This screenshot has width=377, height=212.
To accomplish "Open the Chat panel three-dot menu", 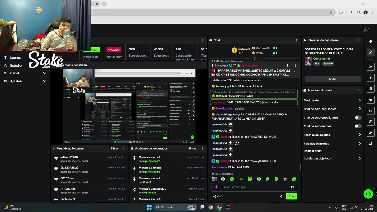I will coord(296,40).
